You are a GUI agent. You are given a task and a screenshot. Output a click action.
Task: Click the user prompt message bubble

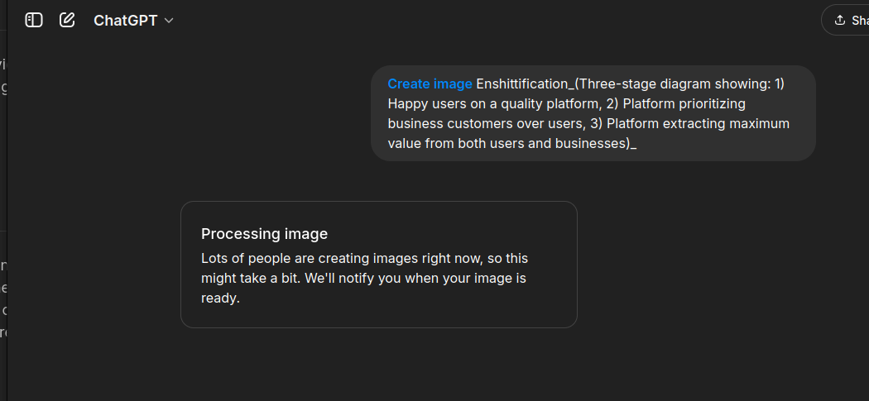coord(593,113)
